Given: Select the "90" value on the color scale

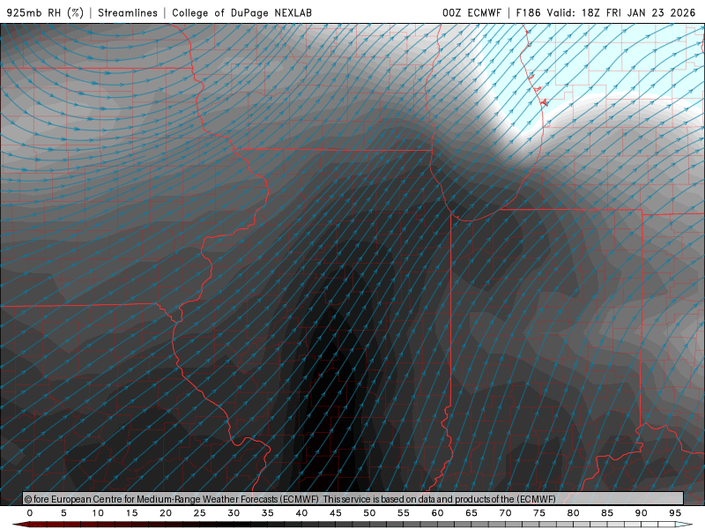Looking at the screenshot, I should [642, 513].
